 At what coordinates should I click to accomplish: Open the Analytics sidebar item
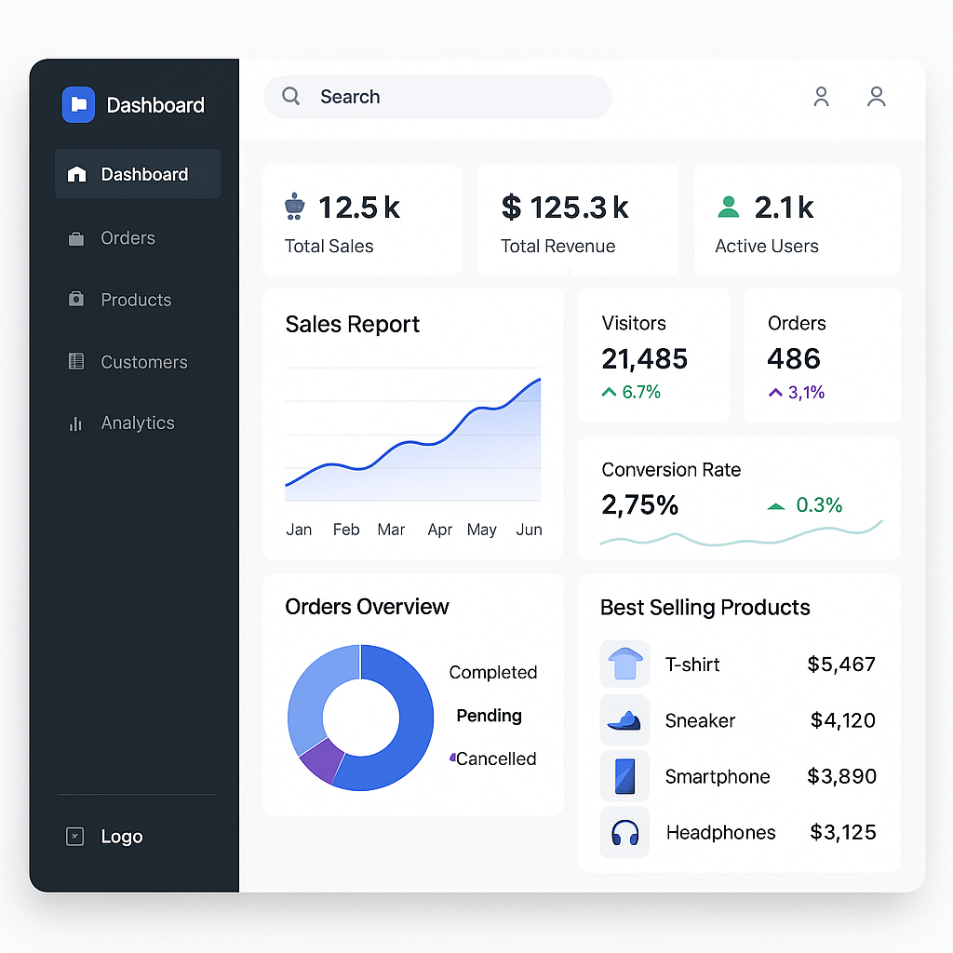tap(137, 423)
